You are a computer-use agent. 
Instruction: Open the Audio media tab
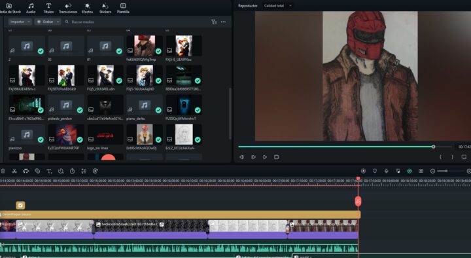(31, 8)
